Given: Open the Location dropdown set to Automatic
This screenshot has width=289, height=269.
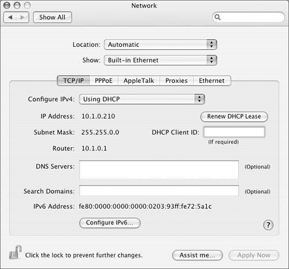Looking at the screenshot, I should point(161,45).
